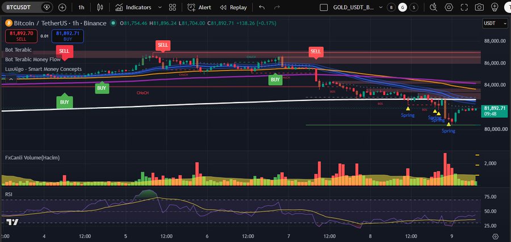511x242 pixels.
Task: Click the 84,000.00 price axis label
Action: coord(495,85)
